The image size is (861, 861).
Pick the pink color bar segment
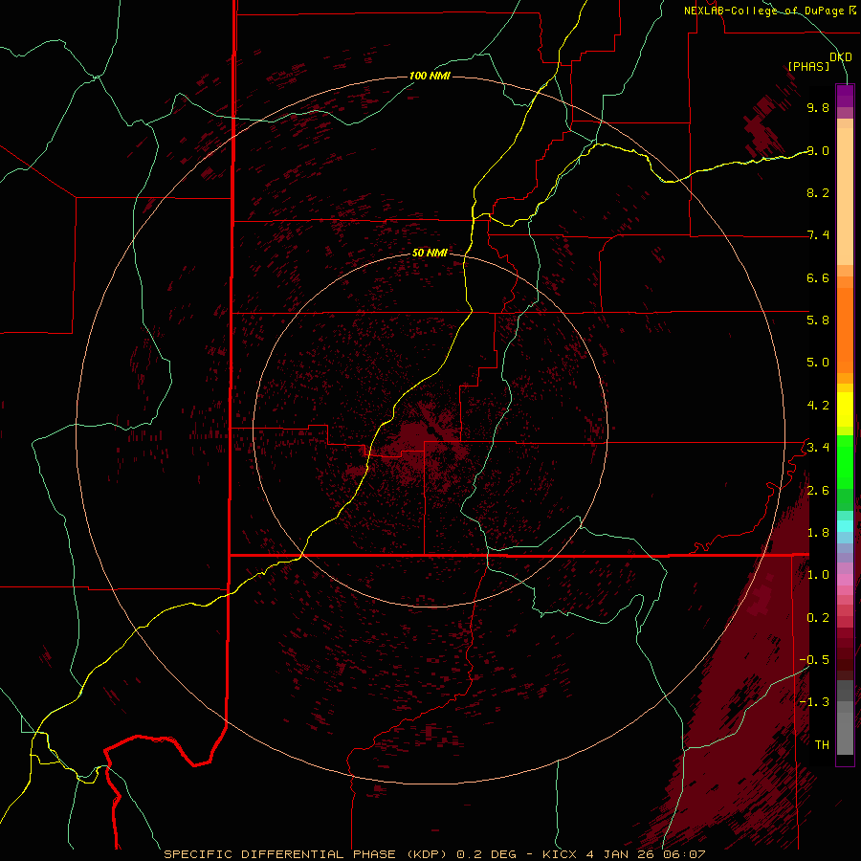pyautogui.click(x=845, y=580)
